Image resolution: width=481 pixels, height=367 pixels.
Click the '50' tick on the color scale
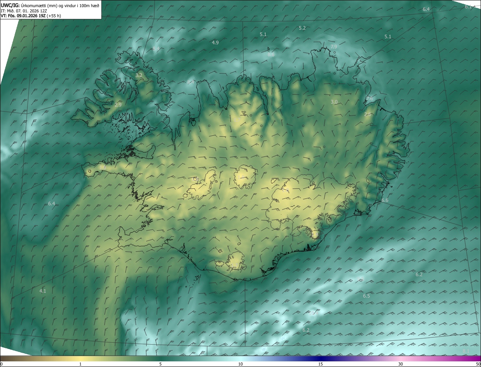[x=478, y=364]
